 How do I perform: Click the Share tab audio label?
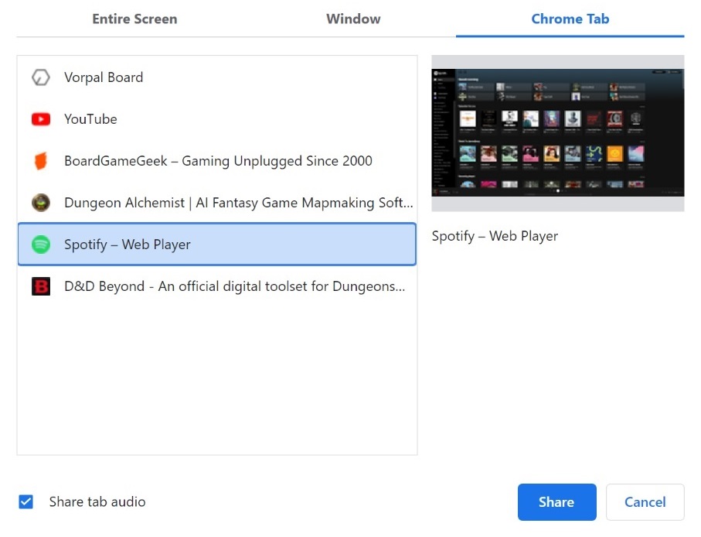coord(97,501)
